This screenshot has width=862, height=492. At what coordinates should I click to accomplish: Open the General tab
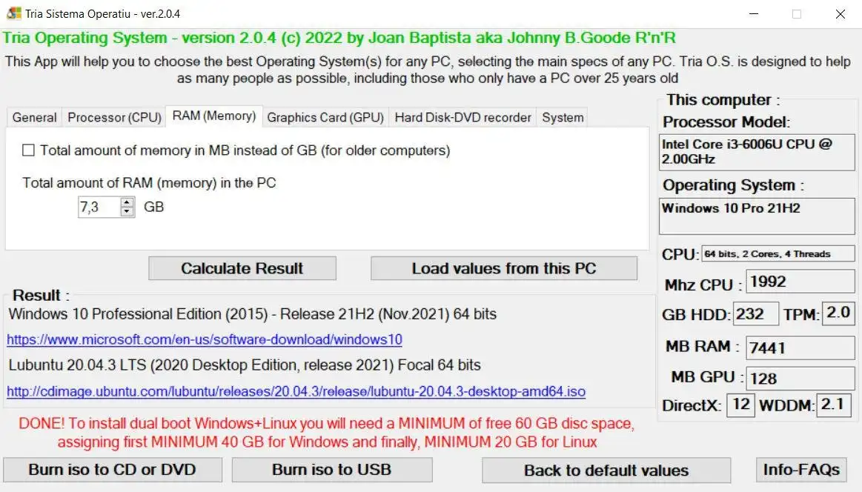(x=34, y=118)
